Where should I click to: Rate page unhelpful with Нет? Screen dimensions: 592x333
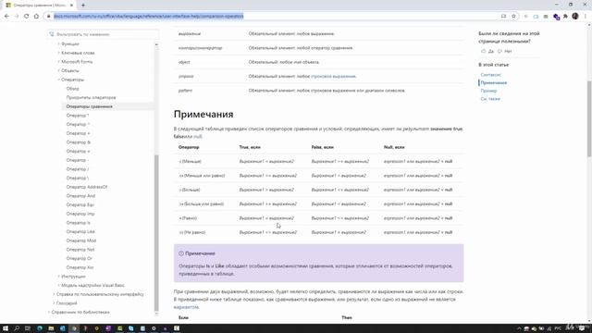pyautogui.click(x=505, y=51)
